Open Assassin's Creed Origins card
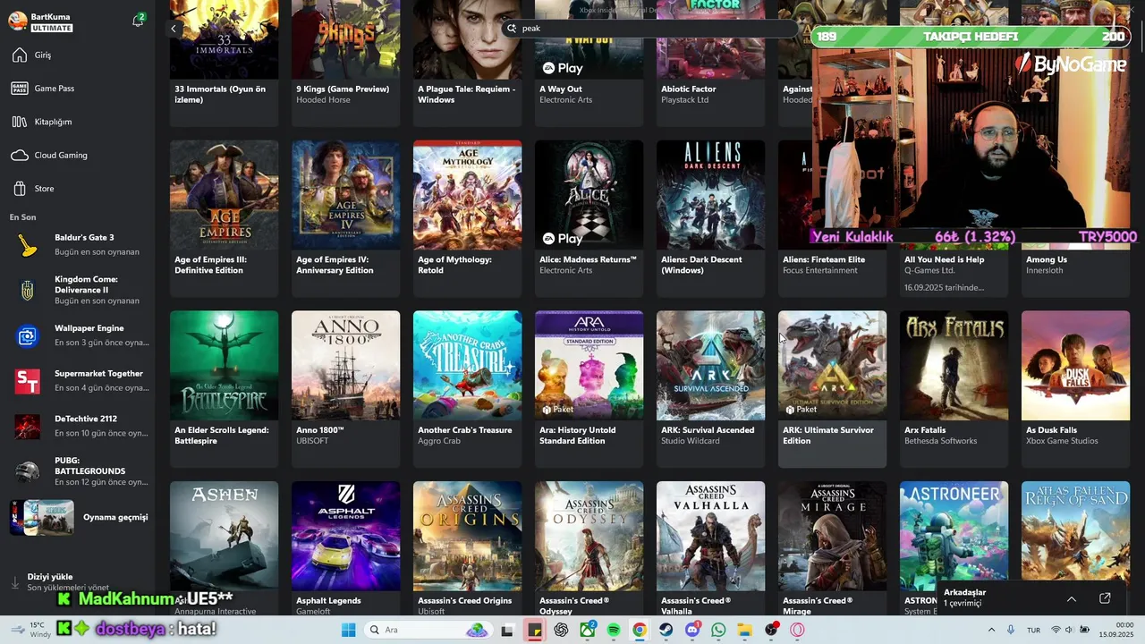The width and height of the screenshot is (1145, 644). point(467,548)
